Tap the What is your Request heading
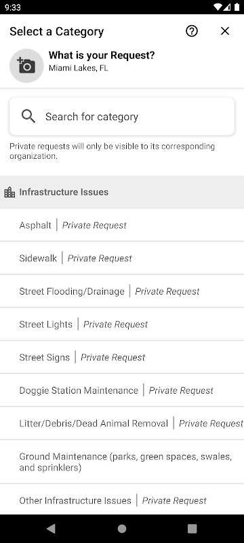Screen dimensions: 244x543 [102, 55]
